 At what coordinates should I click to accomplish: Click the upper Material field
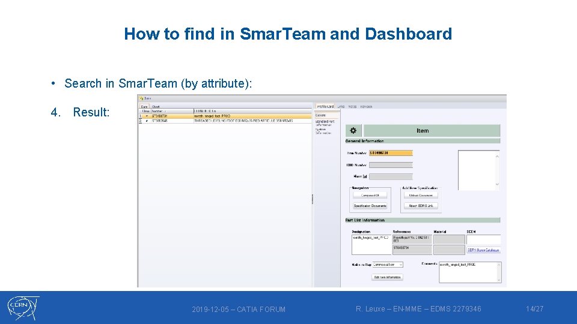coord(449,239)
